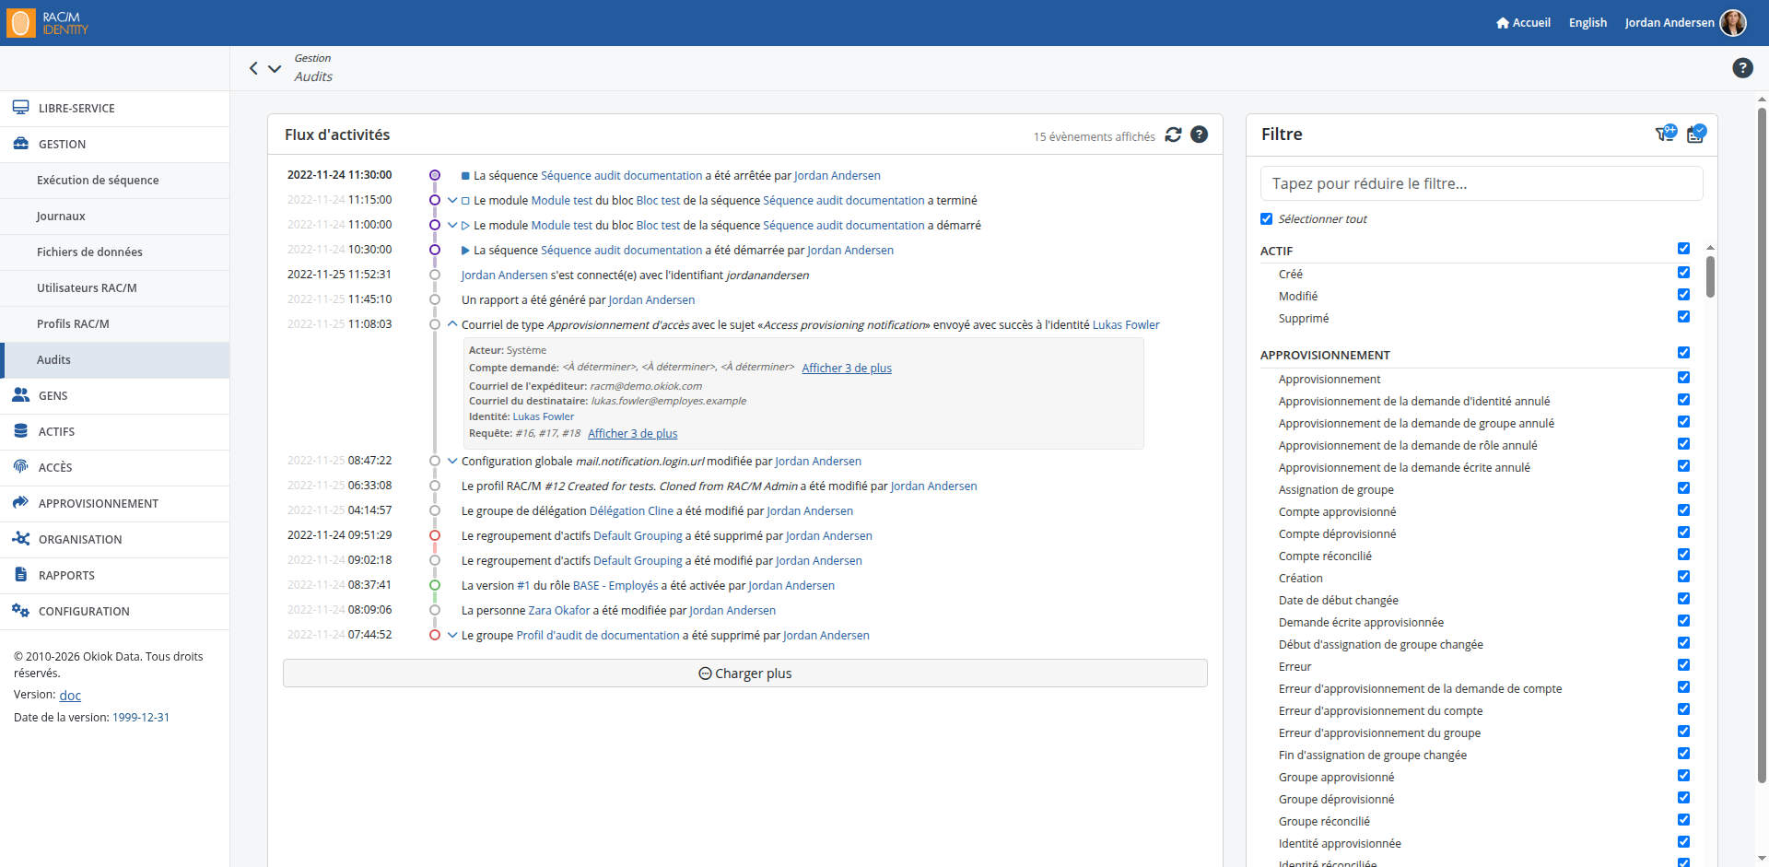This screenshot has height=867, width=1769.
Task: Click the Charger plus button
Action: [x=745, y=673]
